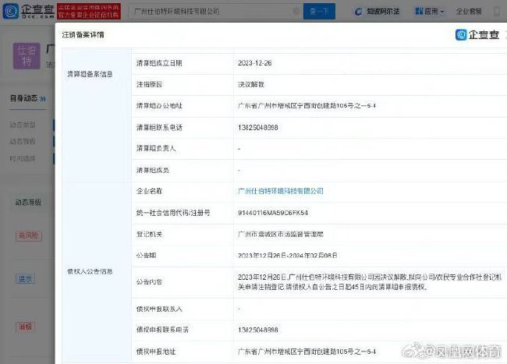The image size is (507, 364).
Task: Click the 企业名称 field label
Action: pos(149,191)
